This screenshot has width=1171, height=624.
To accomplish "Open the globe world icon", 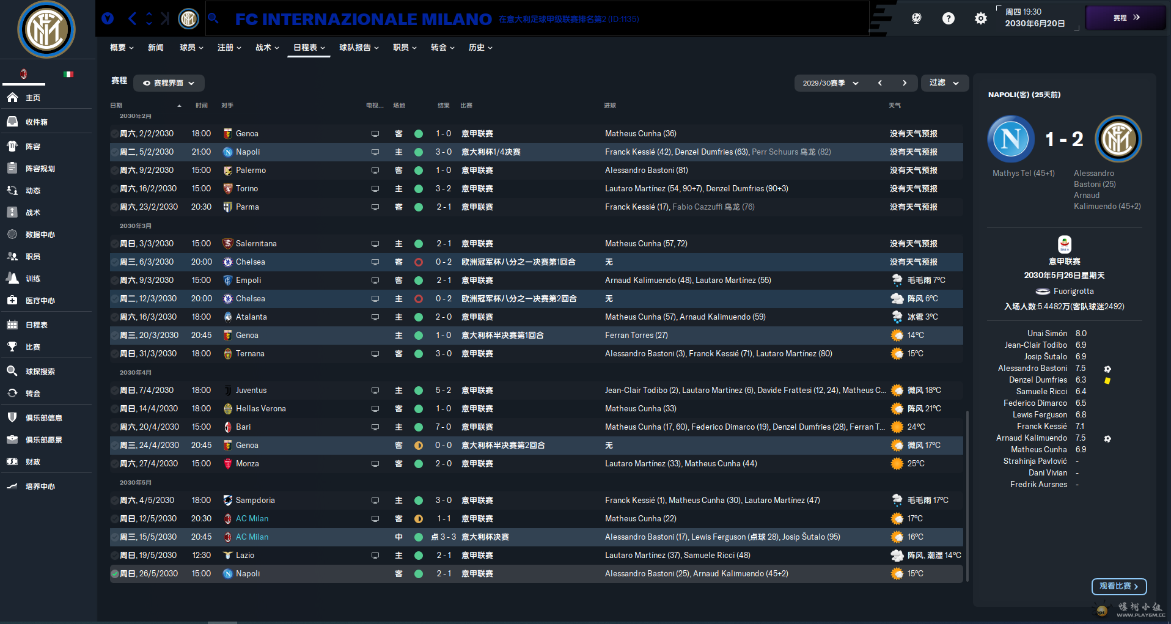I will click(916, 18).
